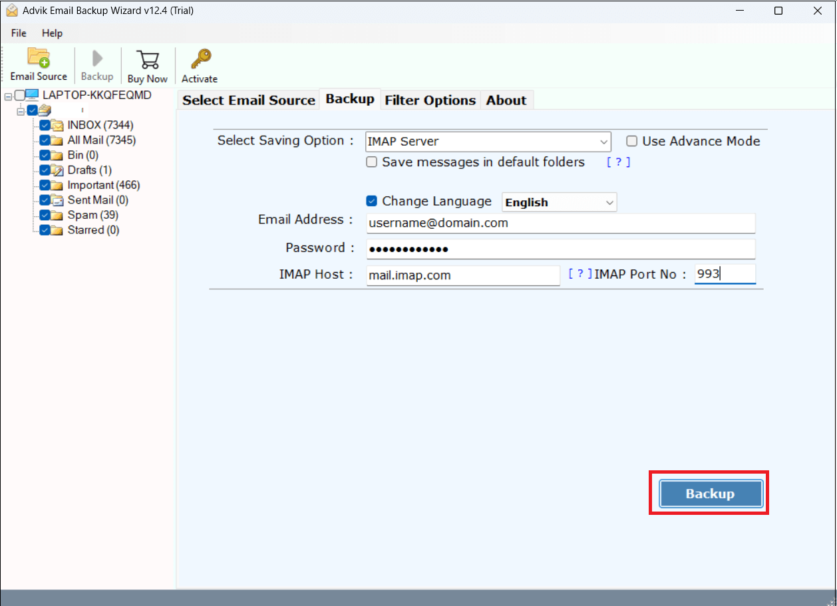
Task: Toggle the mail account checkbox
Action: (x=32, y=110)
